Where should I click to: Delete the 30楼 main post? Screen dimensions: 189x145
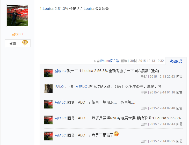point(124,61)
